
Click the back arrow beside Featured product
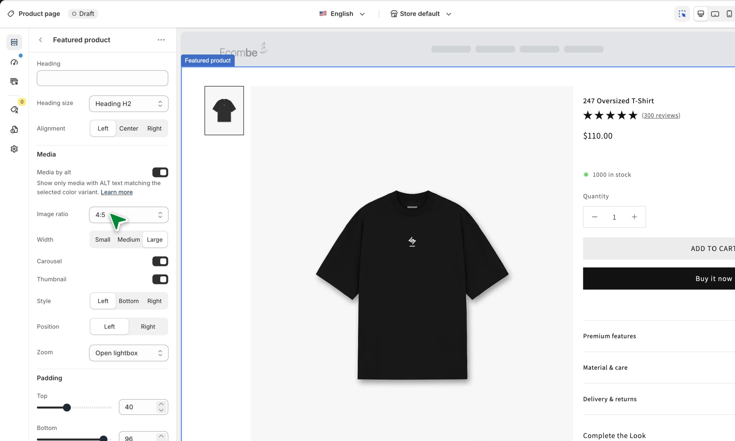(x=41, y=40)
